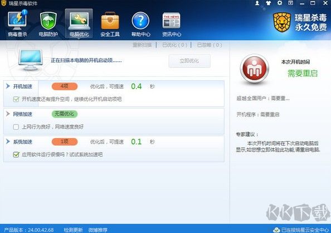Click the 正在扫描本电脑的开机启动项 status text
This screenshot has height=233, width=331.
pos(86,60)
